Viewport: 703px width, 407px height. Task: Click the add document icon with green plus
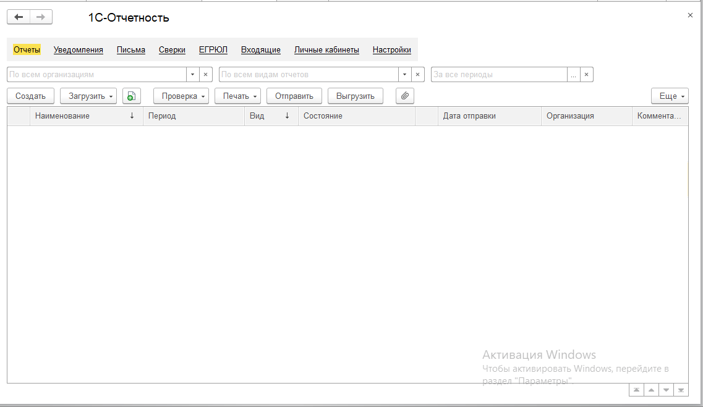[x=131, y=96]
